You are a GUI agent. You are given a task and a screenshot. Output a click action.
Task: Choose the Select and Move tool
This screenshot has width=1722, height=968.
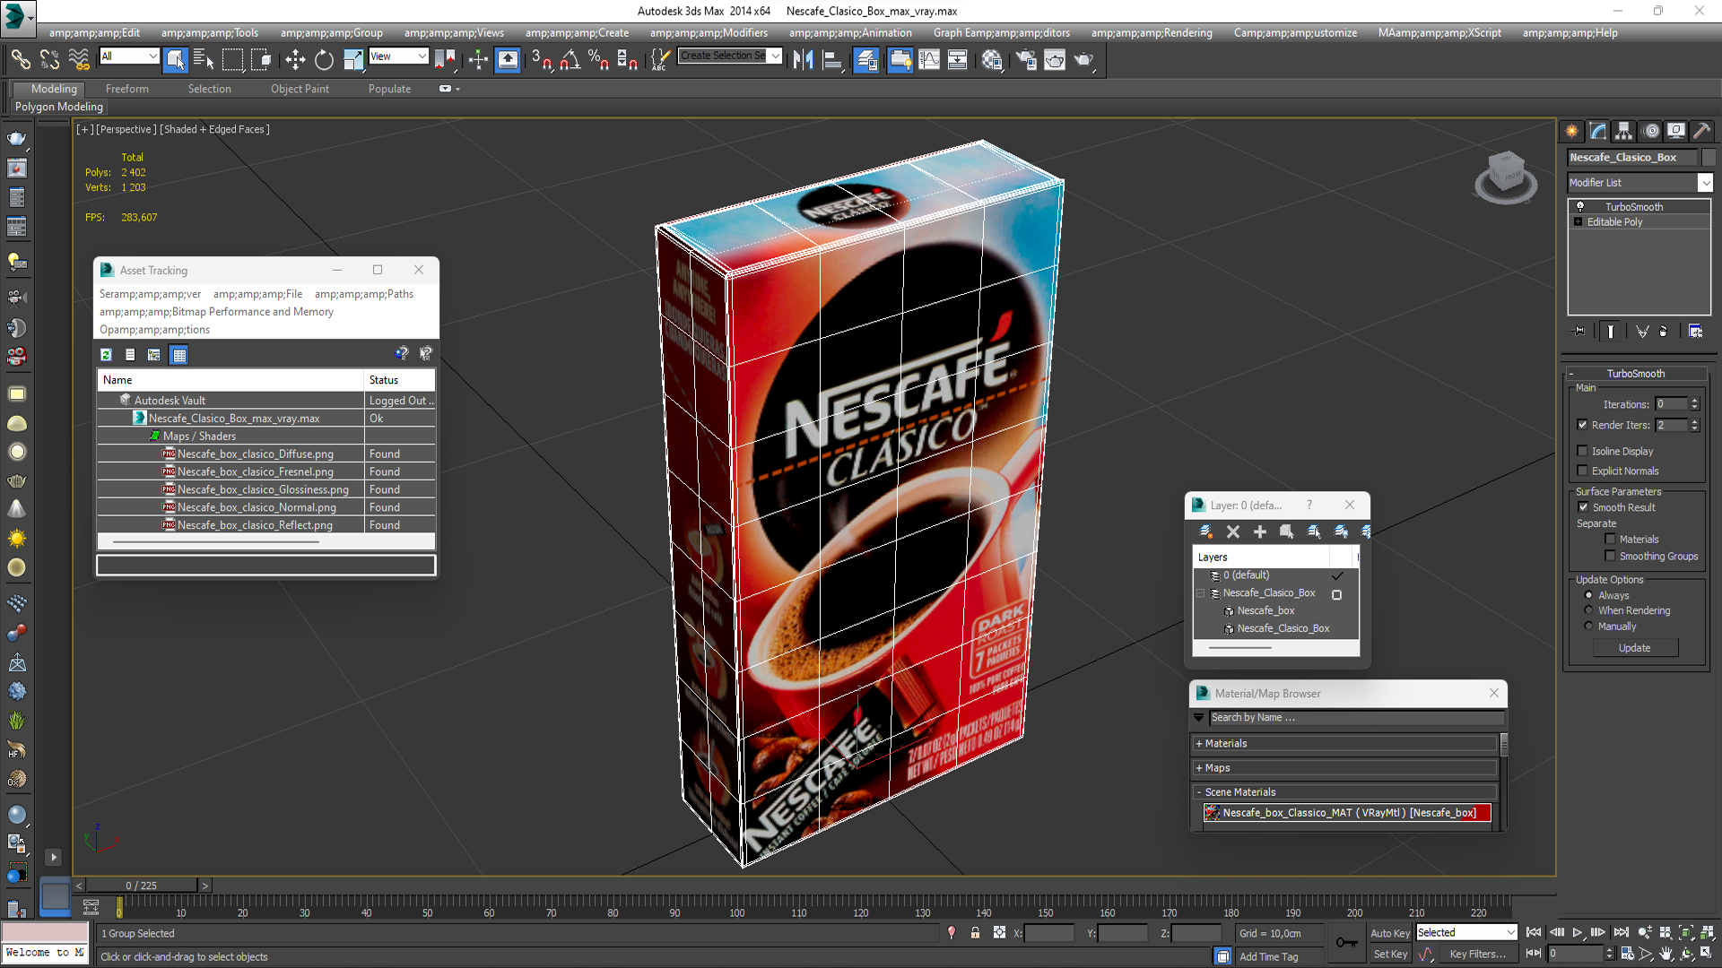tap(295, 60)
